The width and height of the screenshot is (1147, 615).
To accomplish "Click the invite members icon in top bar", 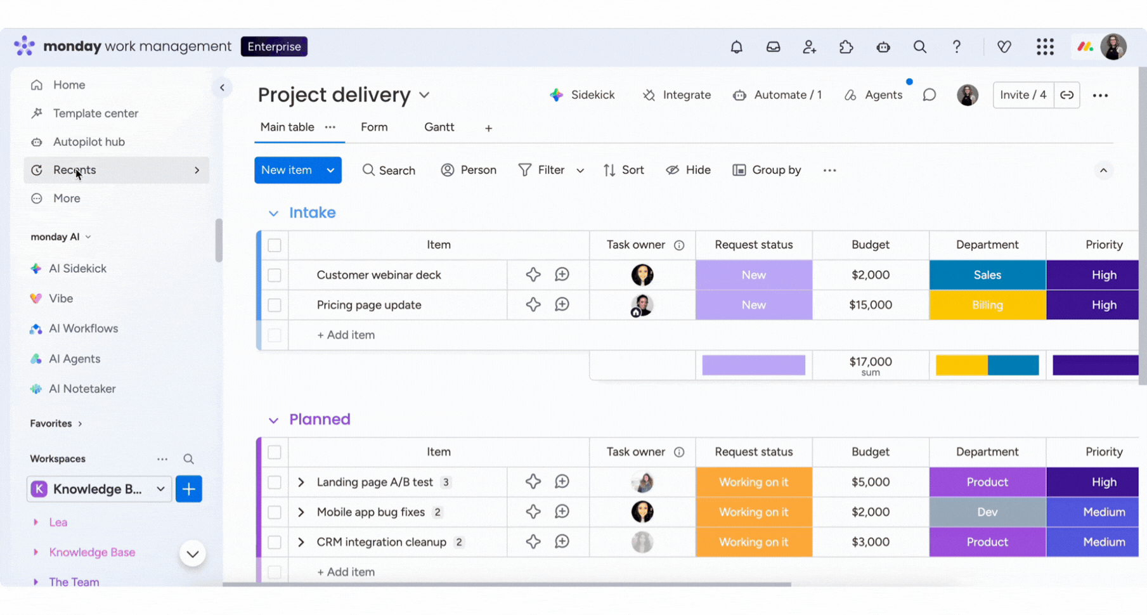I will click(809, 47).
